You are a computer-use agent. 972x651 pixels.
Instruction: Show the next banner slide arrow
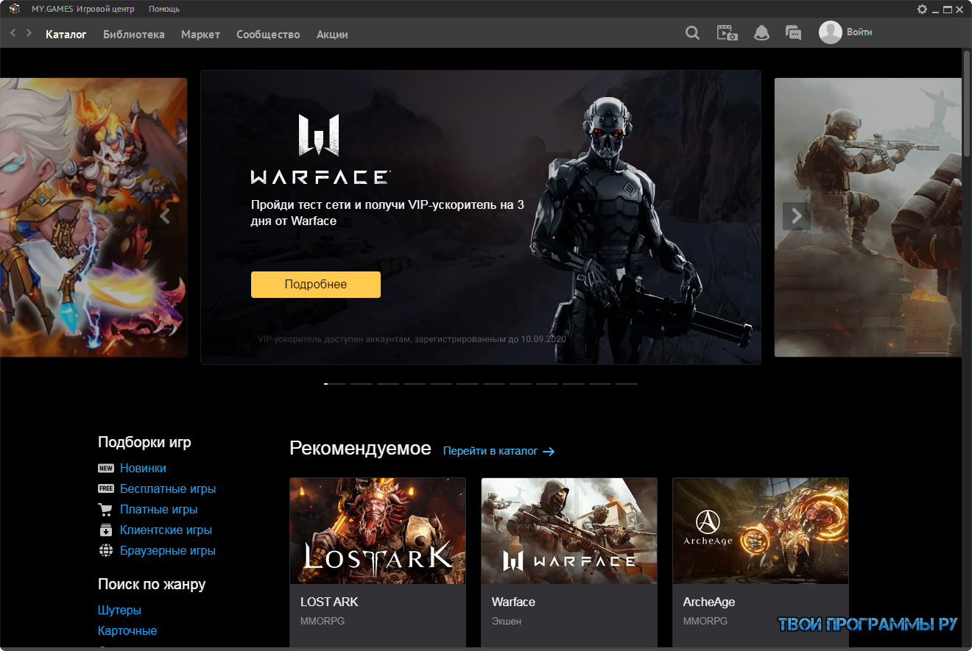[796, 216]
